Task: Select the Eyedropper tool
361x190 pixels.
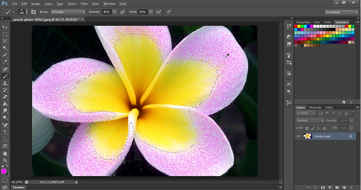Action: click(x=5, y=62)
